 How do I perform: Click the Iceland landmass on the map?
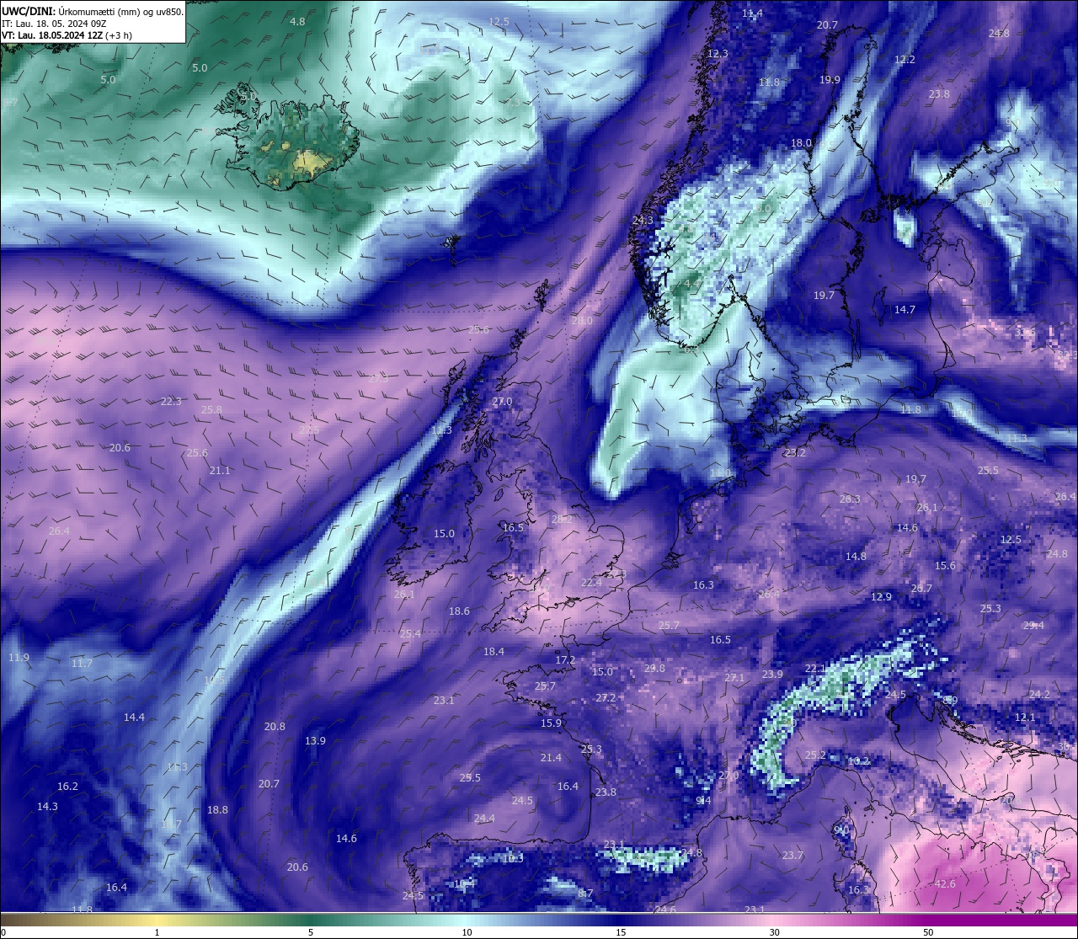pos(291,143)
